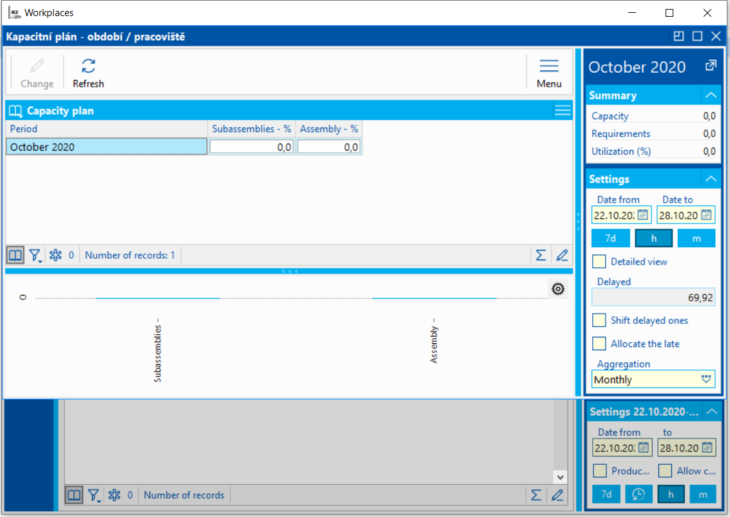Image resolution: width=730 pixels, height=517 pixels.
Task: Click the Number of records: 1 label
Action: [x=130, y=255]
